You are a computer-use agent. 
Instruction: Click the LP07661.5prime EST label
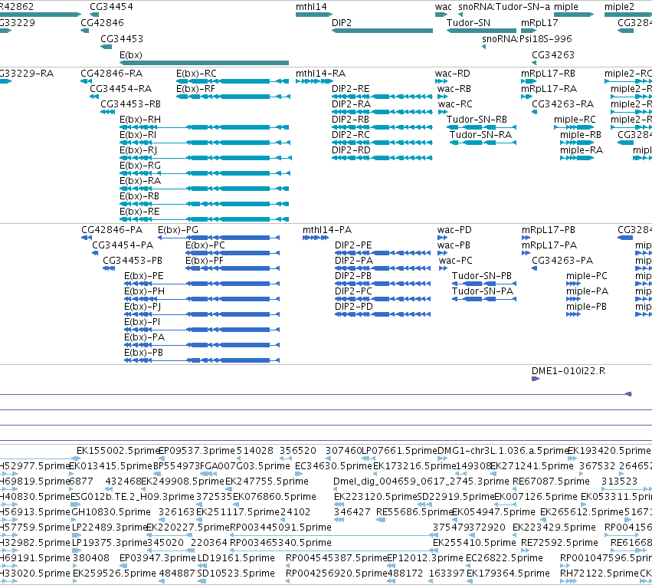tap(400, 451)
